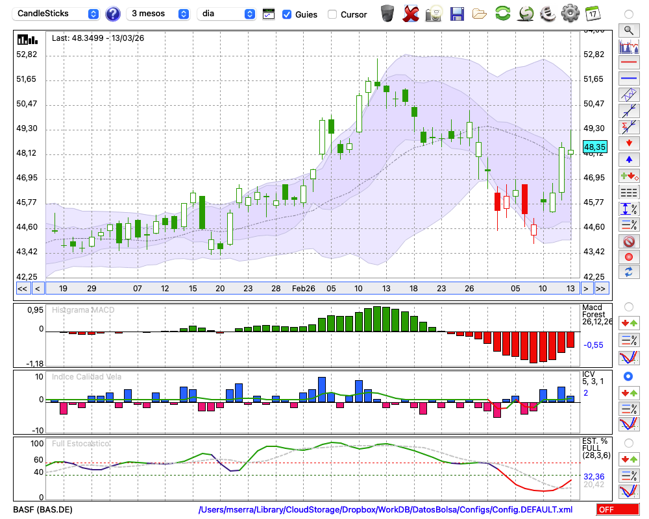Viewport: 649px width, 519px height.
Task: Click the Config.DEFAULT.xml file path link
Action: (x=386, y=510)
